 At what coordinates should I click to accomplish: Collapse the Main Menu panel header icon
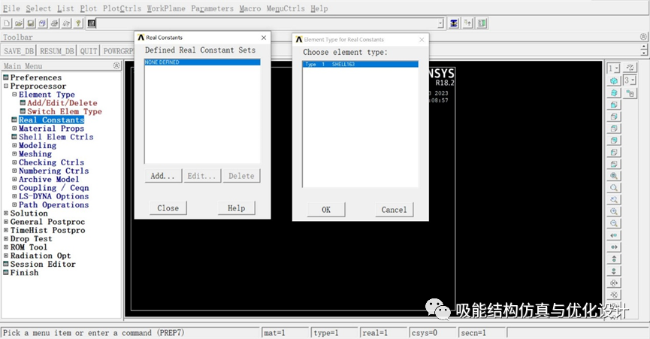[x=116, y=65]
